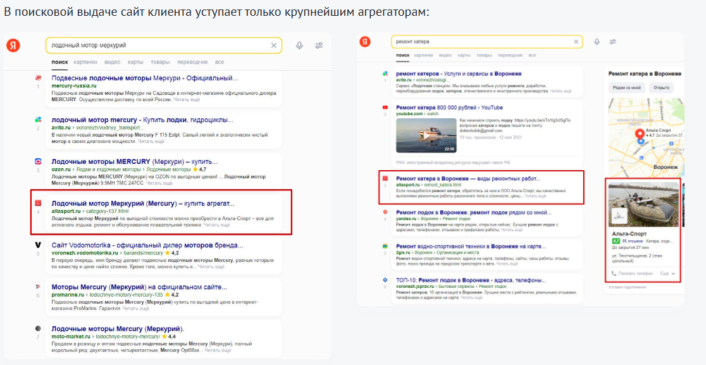
Task: Click 'Рядом со мной' map filter button
Action: point(627,88)
